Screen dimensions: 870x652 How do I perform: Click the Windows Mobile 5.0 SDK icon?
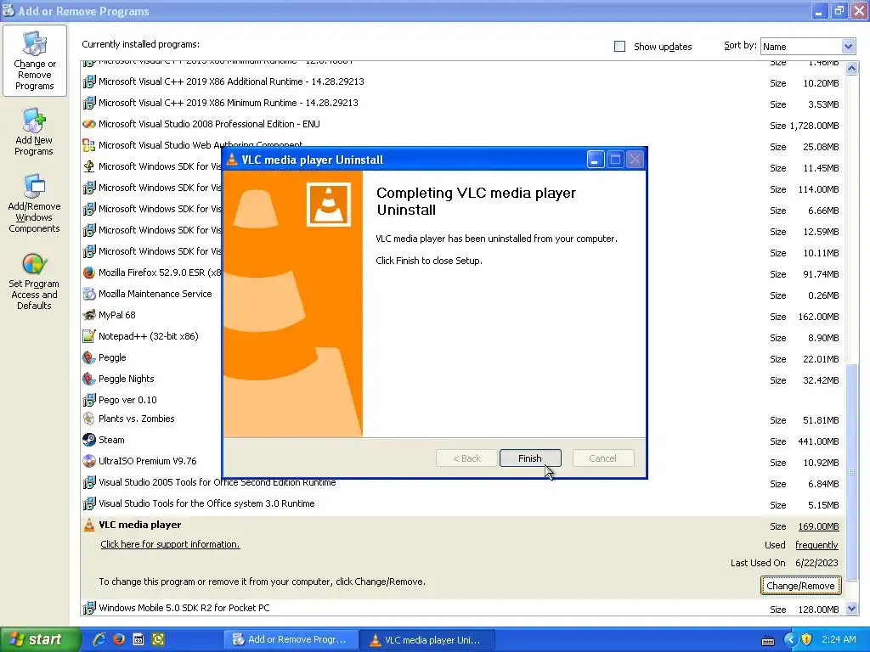88,608
